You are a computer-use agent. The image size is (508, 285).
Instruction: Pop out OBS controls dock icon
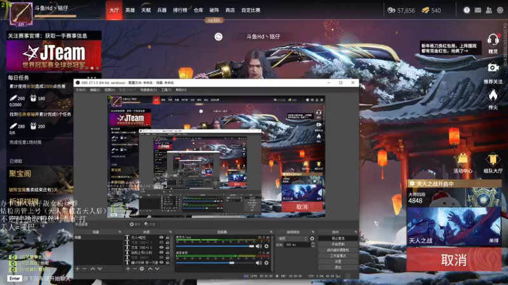pyautogui.click(x=355, y=232)
